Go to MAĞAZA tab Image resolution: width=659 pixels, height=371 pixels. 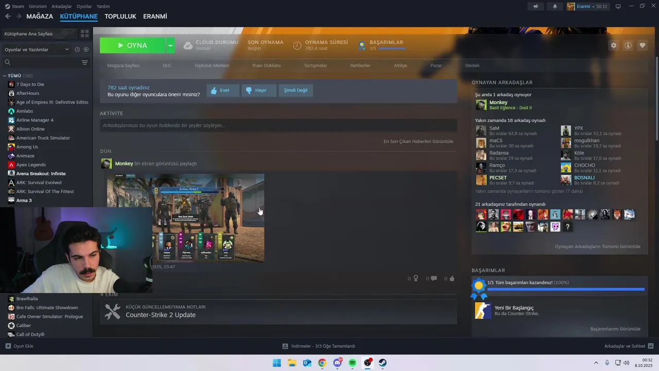(x=40, y=16)
